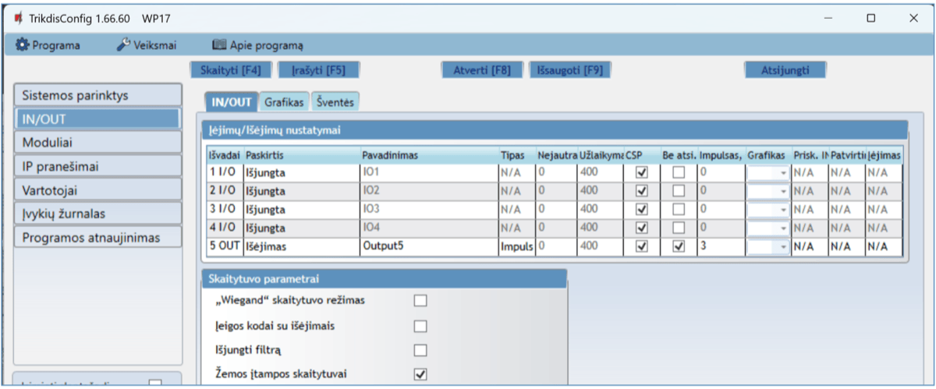The image size is (936, 389).
Task: Enable the Wiegand skaitytuvo režimas checkbox
Action: [x=420, y=301]
